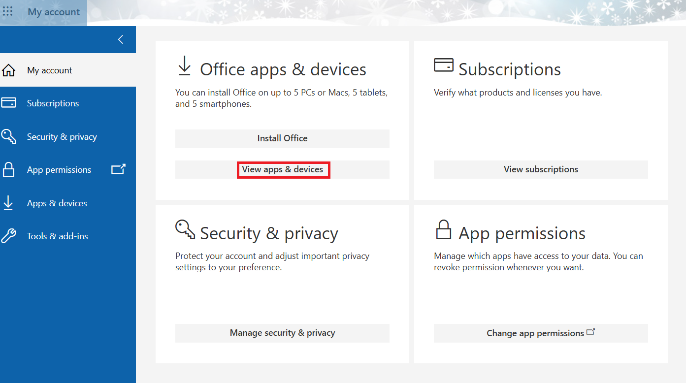Viewport: 686px width, 383px height.
Task: Click the download arrow icon beside Apps & devices in sidebar
Action: [8, 203]
